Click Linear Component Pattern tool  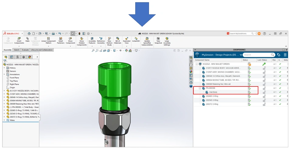[x=48, y=41]
